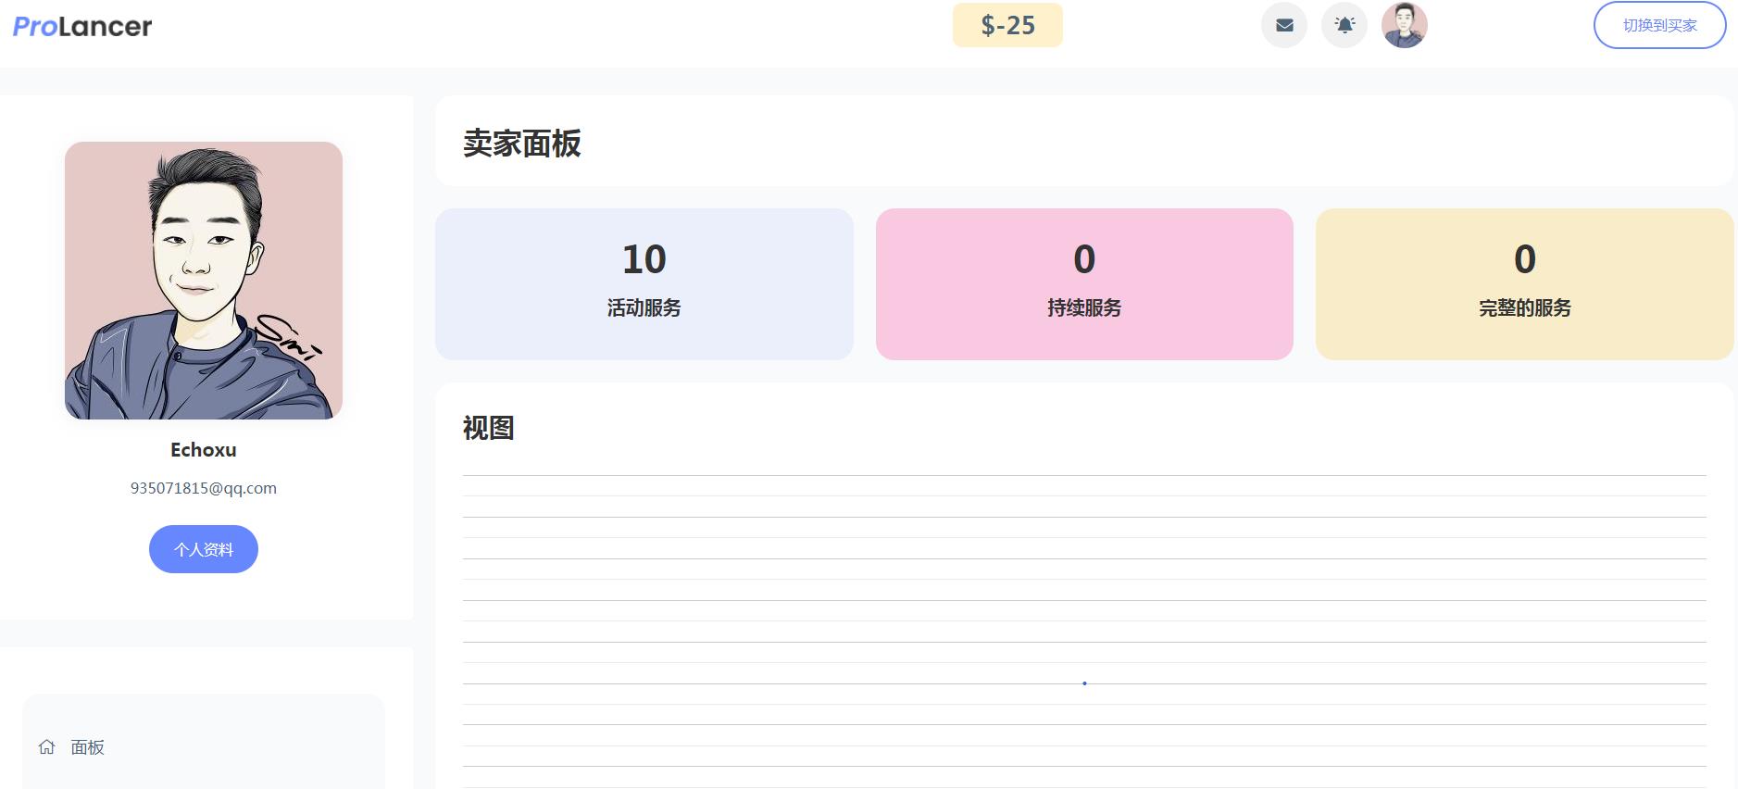Click the top gridline of 视图 chart

[1083, 475]
